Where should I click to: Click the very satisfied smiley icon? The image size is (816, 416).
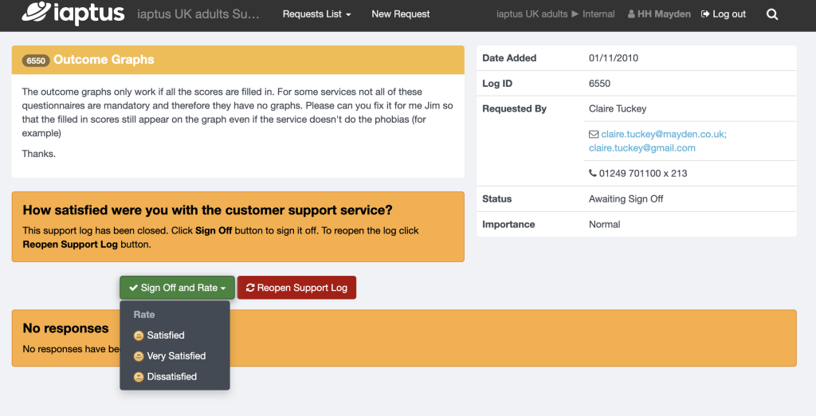(139, 357)
